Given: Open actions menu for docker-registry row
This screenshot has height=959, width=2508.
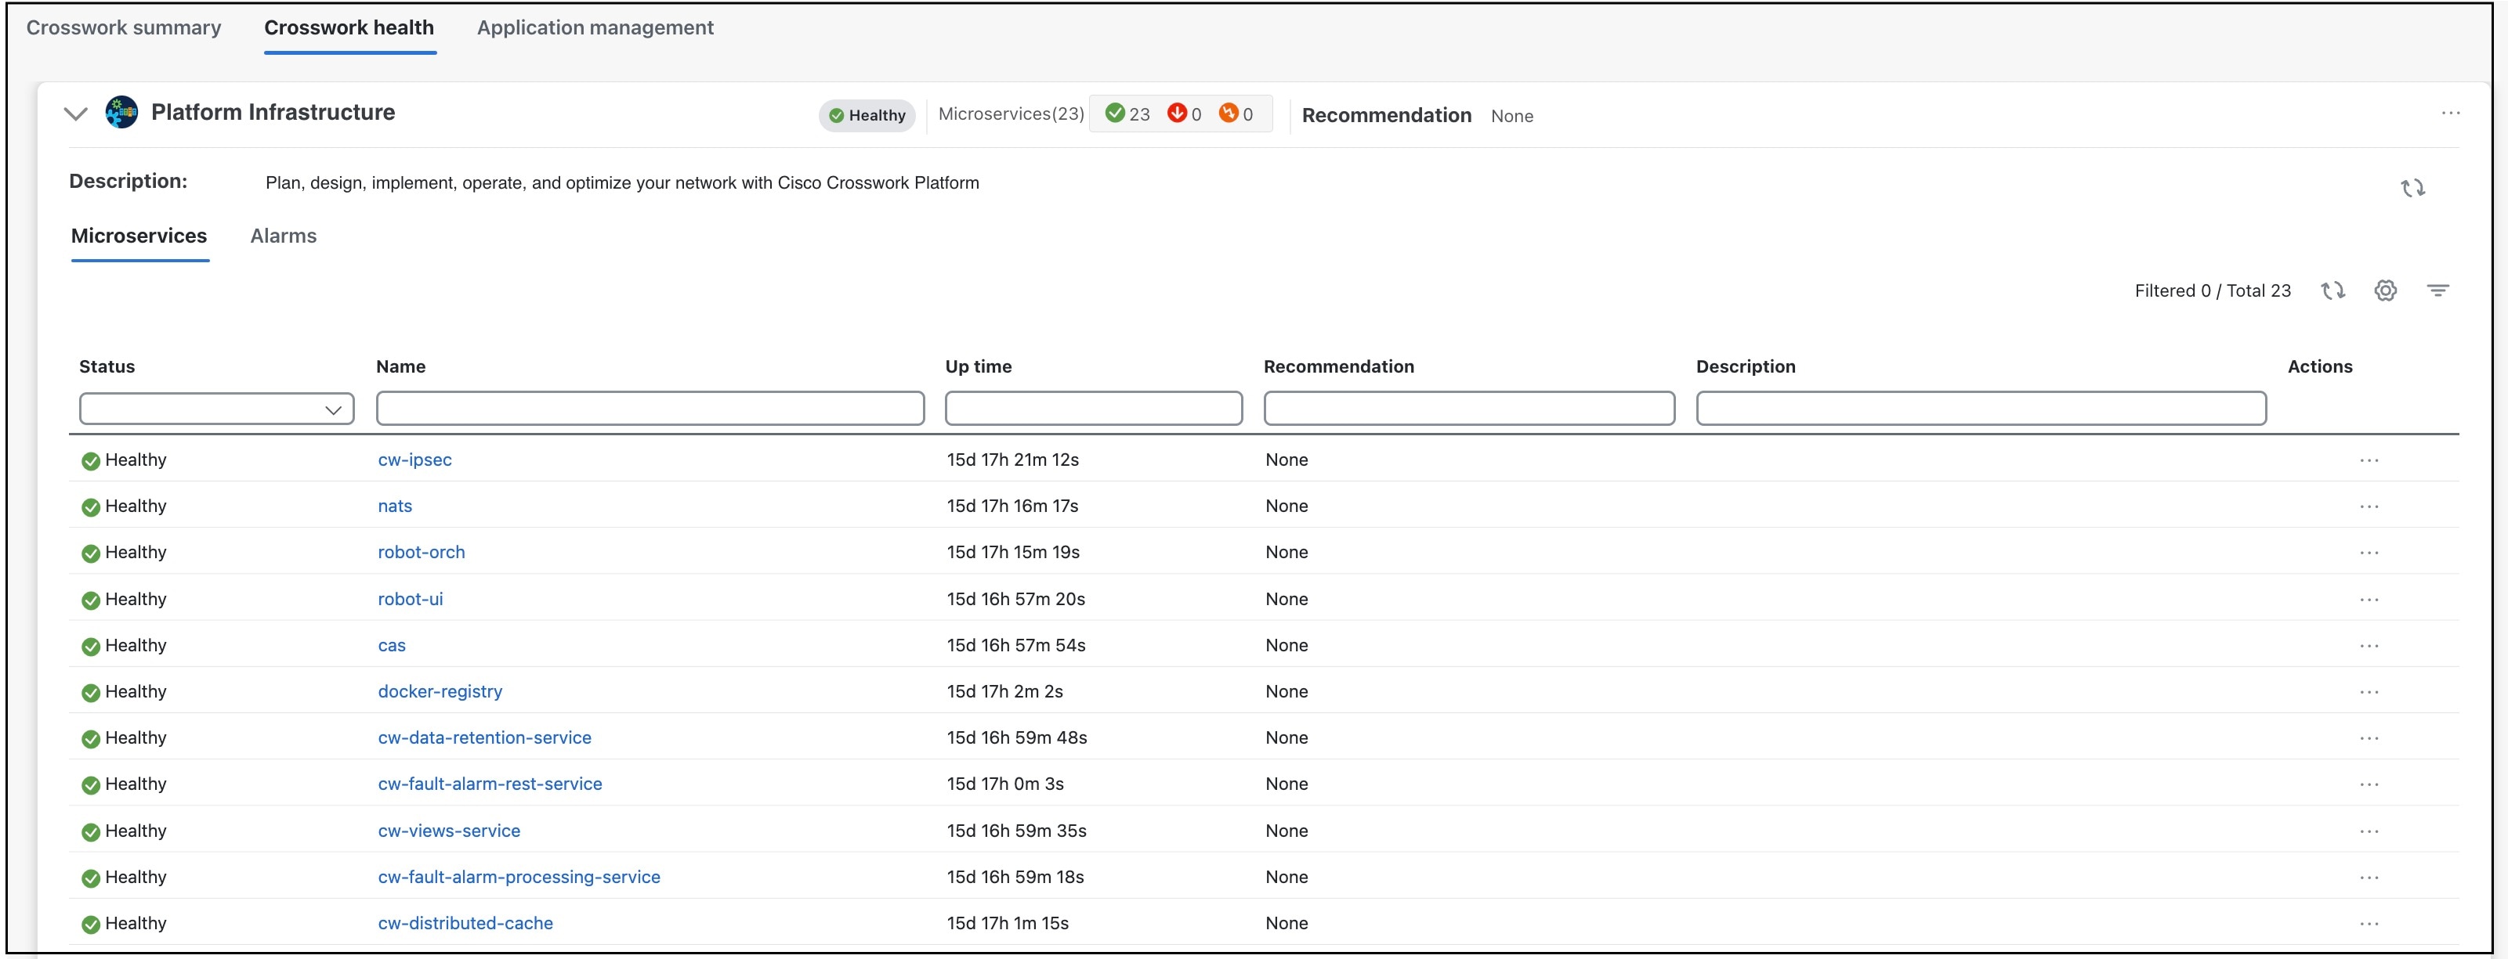Looking at the screenshot, I should [2369, 691].
